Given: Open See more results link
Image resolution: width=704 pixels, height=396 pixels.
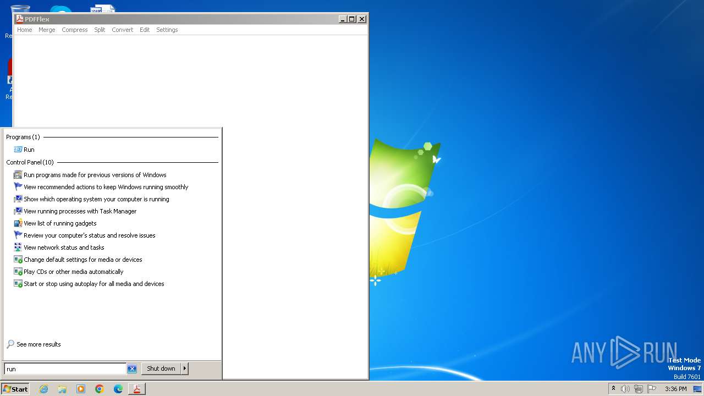Looking at the screenshot, I should pos(38,344).
